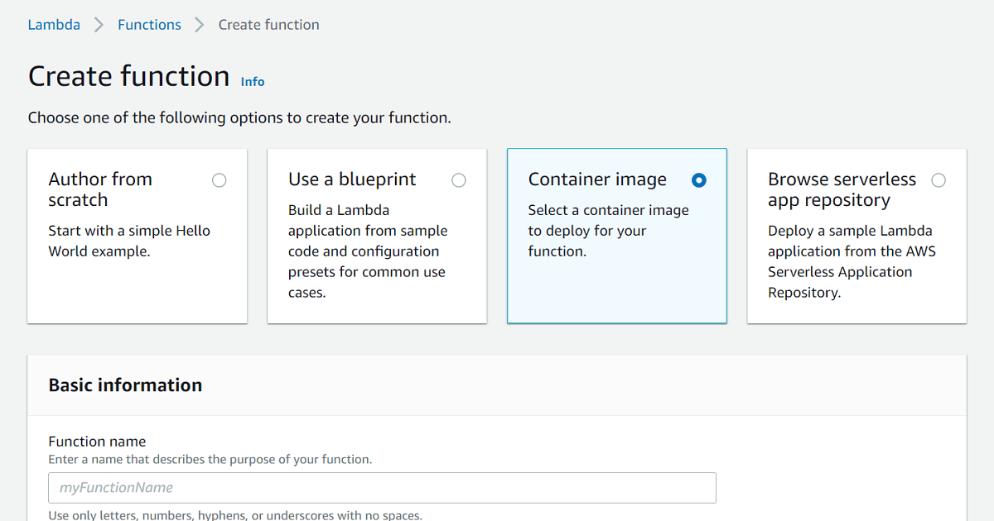This screenshot has height=521, width=994.
Task: Click 'Browse serverless app repository' card heading
Action: (842, 189)
